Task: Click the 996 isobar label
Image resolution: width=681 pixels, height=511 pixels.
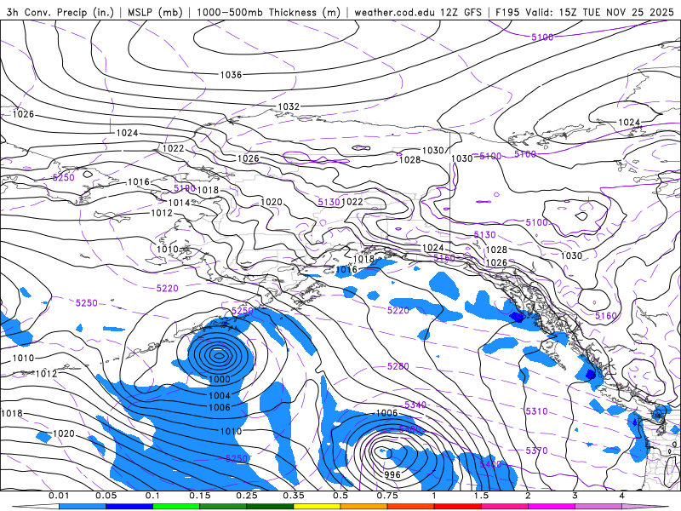Action: [392, 474]
